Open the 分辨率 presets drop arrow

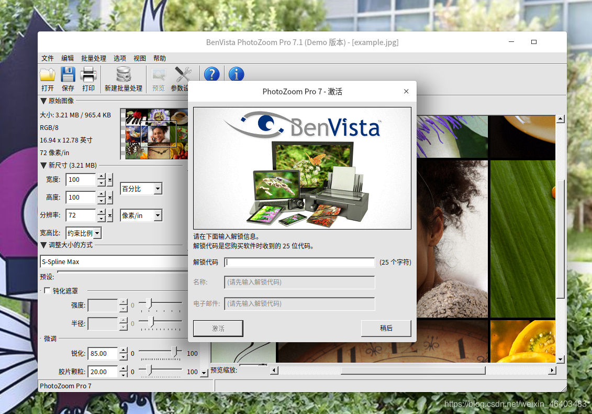(x=110, y=215)
